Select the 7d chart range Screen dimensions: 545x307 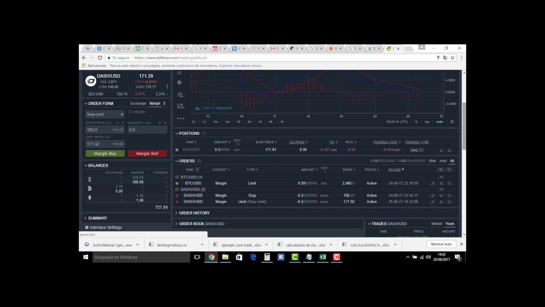(238, 122)
